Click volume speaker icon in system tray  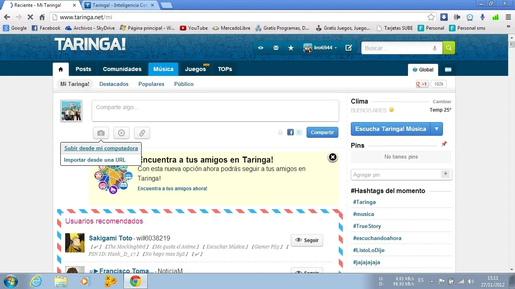tap(471, 281)
